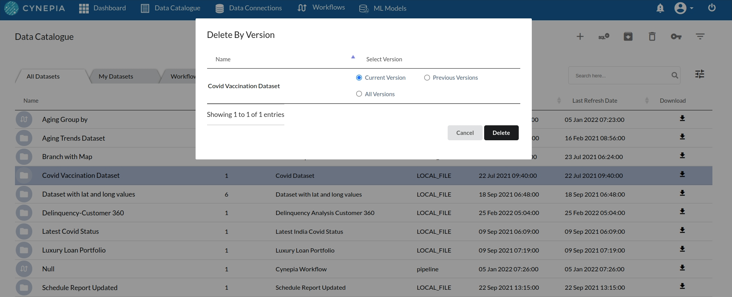Open the Dashboard menu
The width and height of the screenshot is (732, 297).
103,8
